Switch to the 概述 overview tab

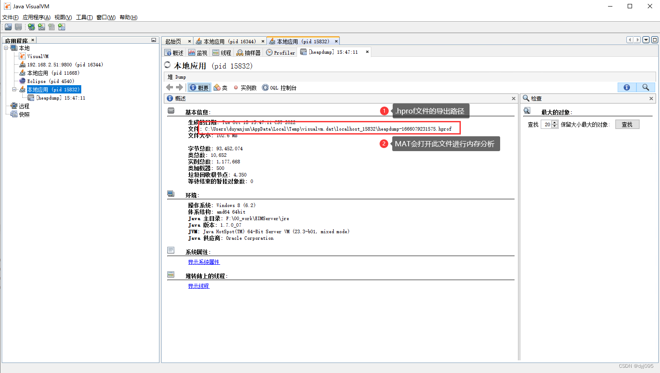coord(174,53)
